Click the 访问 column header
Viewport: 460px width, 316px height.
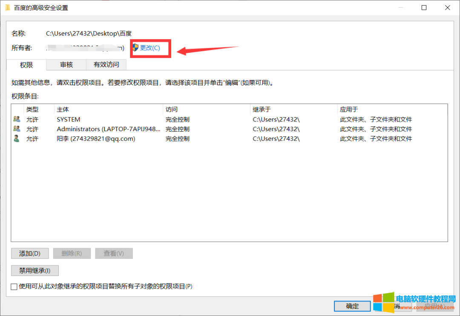pyautogui.click(x=171, y=109)
